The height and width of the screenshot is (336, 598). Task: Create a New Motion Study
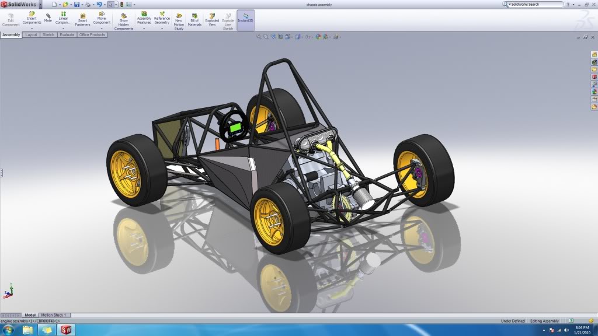(x=179, y=22)
